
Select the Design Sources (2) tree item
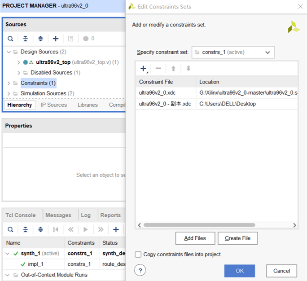(x=44, y=52)
